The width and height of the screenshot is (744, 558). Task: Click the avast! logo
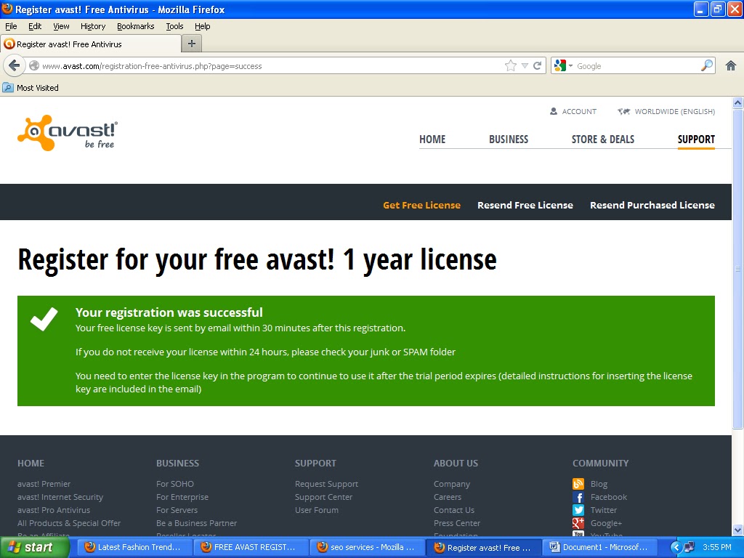tap(68, 133)
